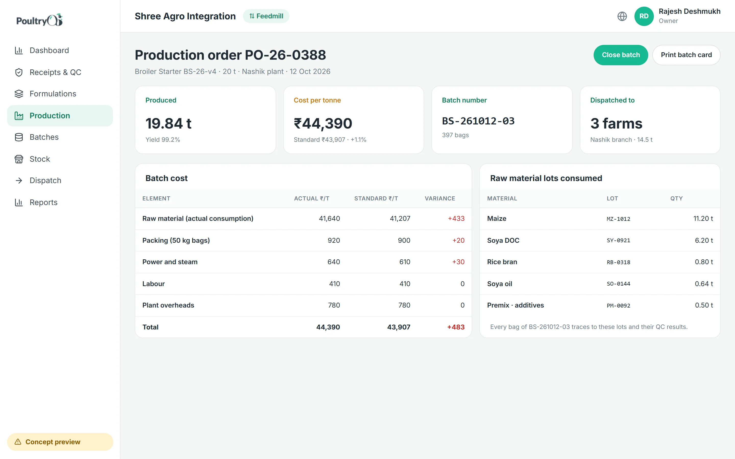735x459 pixels.
Task: Click the Dispatch arrow icon
Action: (19, 181)
